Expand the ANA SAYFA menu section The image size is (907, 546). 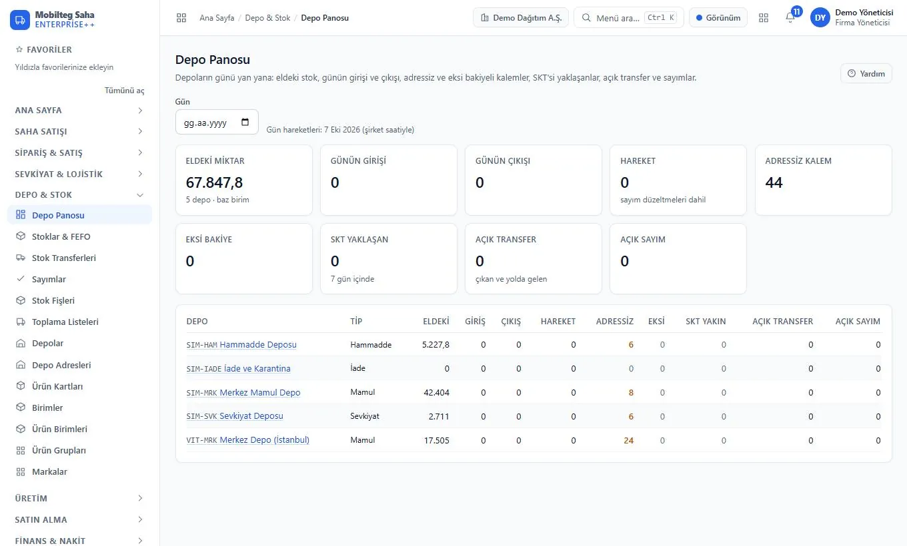79,110
